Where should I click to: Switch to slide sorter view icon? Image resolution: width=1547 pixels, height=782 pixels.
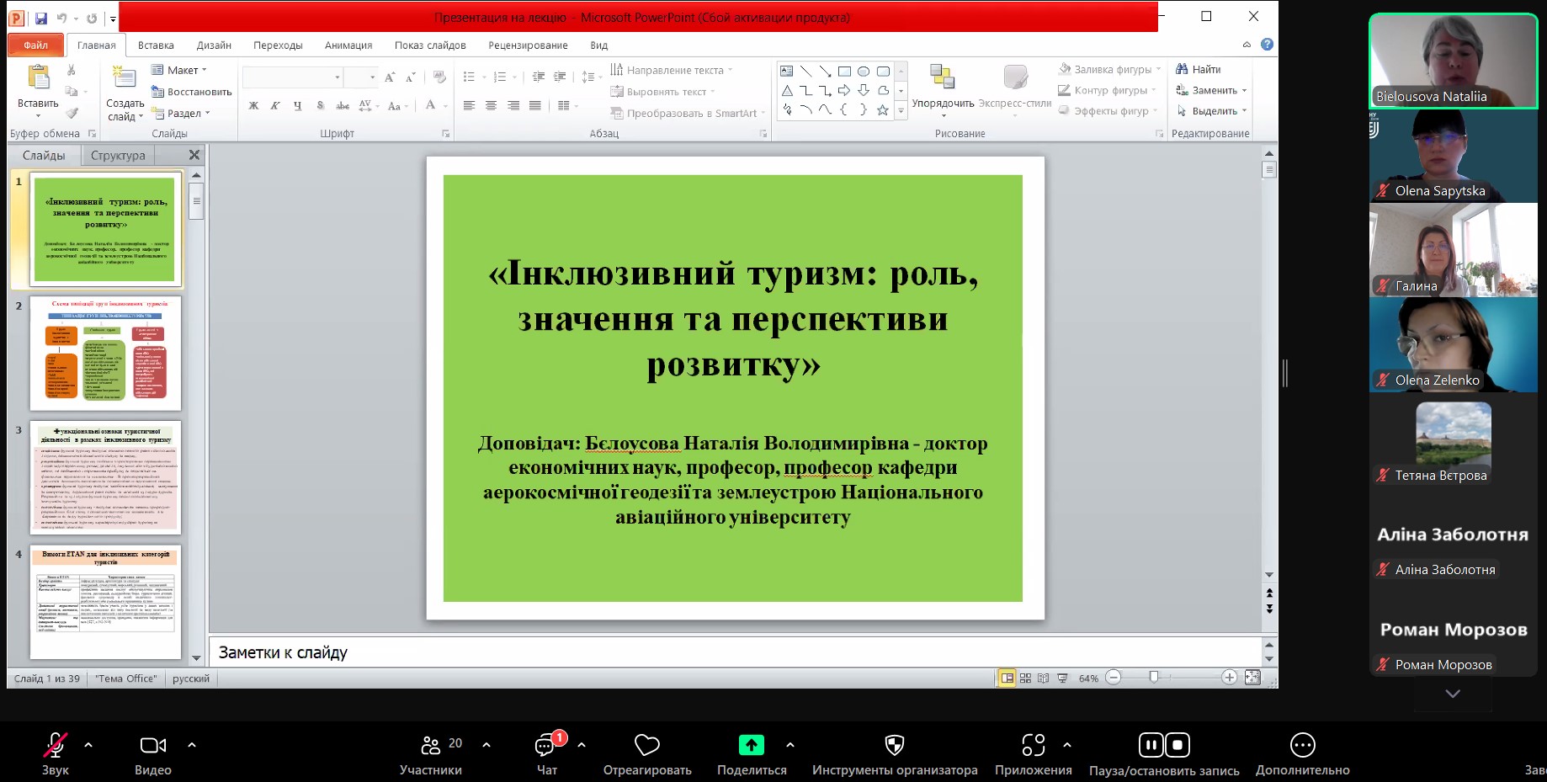[1025, 678]
